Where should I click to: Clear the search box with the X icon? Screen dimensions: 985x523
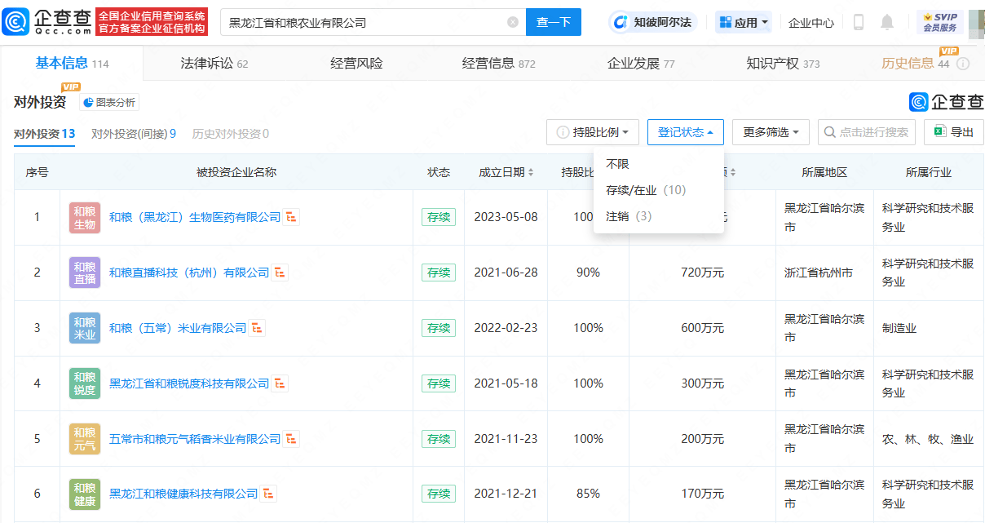[513, 23]
